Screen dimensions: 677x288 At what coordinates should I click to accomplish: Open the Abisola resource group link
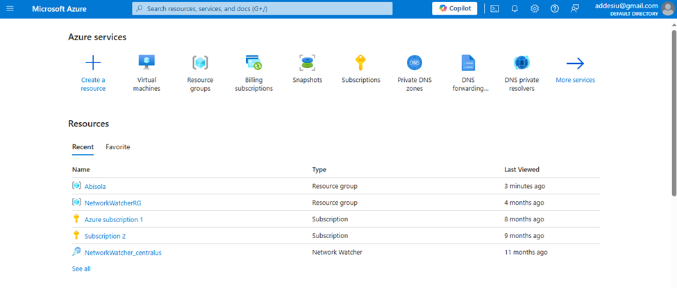(95, 187)
